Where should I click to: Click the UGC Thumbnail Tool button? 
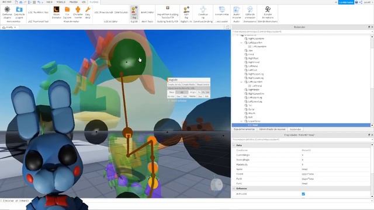[x=38, y=12]
